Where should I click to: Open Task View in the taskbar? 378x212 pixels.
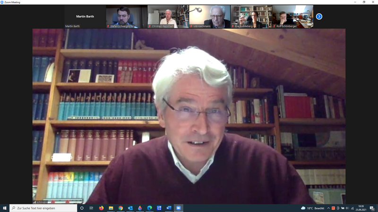click(x=91, y=208)
